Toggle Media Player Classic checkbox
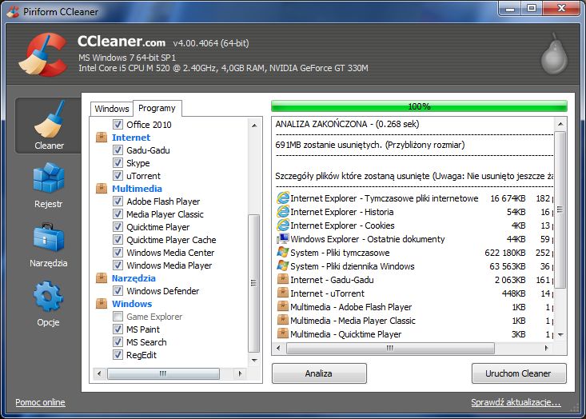The width and height of the screenshot is (586, 419). tap(118, 213)
